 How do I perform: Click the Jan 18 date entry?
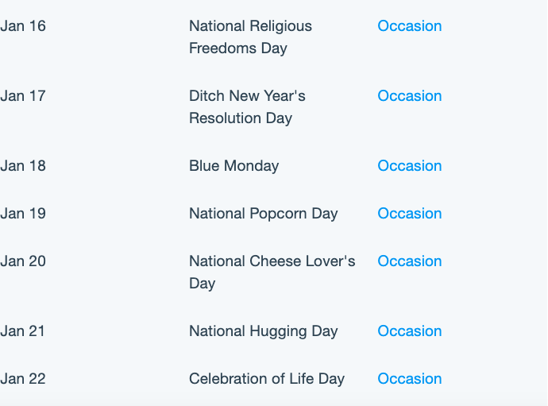pyautogui.click(x=23, y=166)
